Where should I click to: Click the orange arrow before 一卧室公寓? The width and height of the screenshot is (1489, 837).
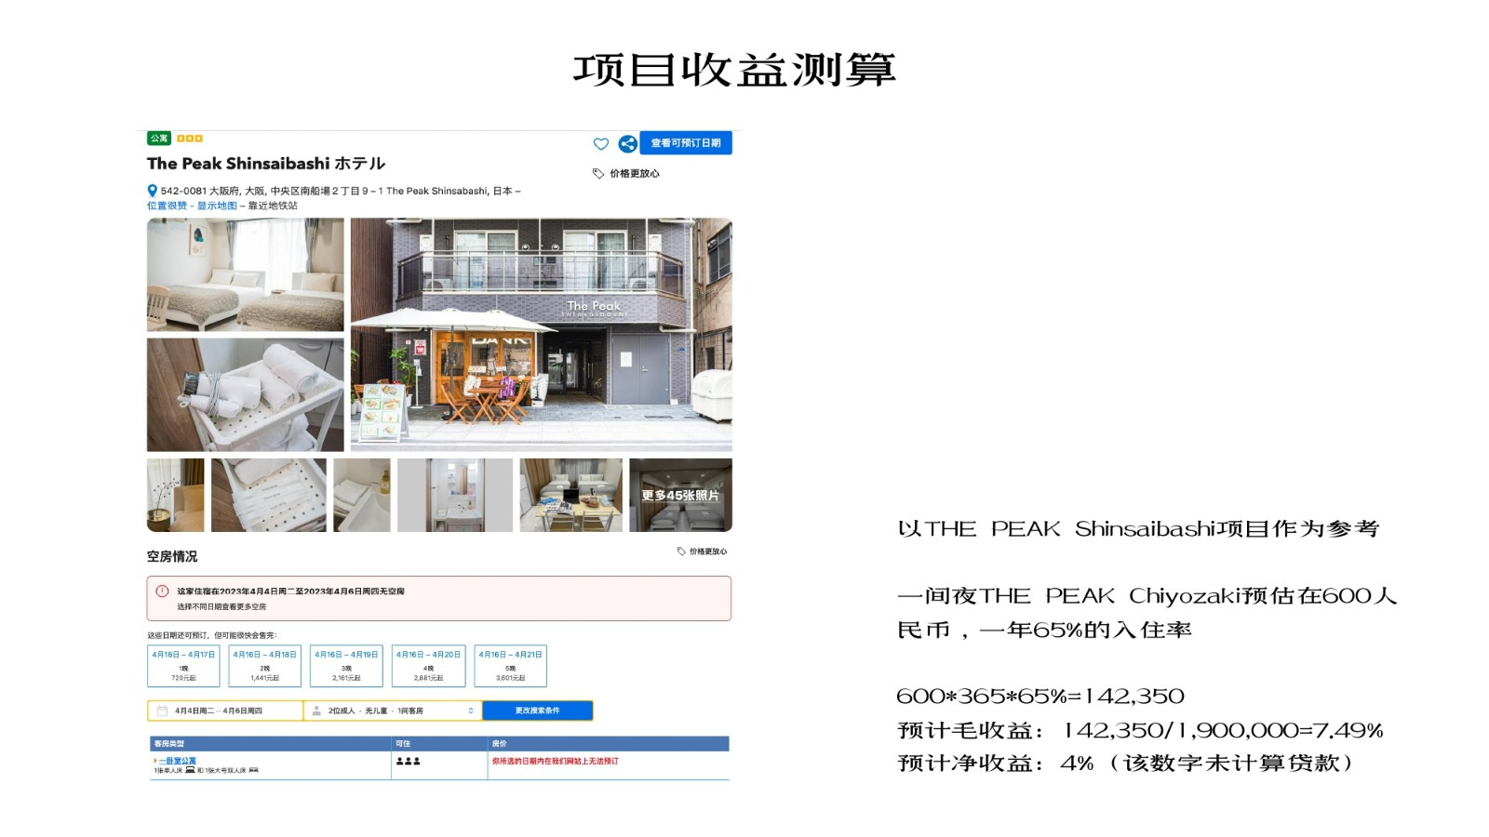pyautogui.click(x=155, y=761)
